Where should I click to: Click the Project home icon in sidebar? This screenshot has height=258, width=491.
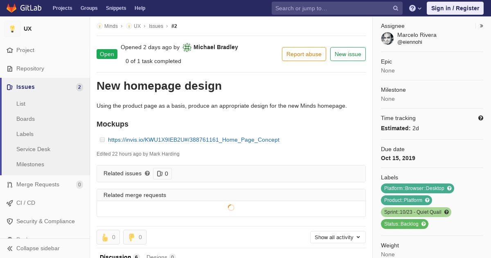point(10,50)
